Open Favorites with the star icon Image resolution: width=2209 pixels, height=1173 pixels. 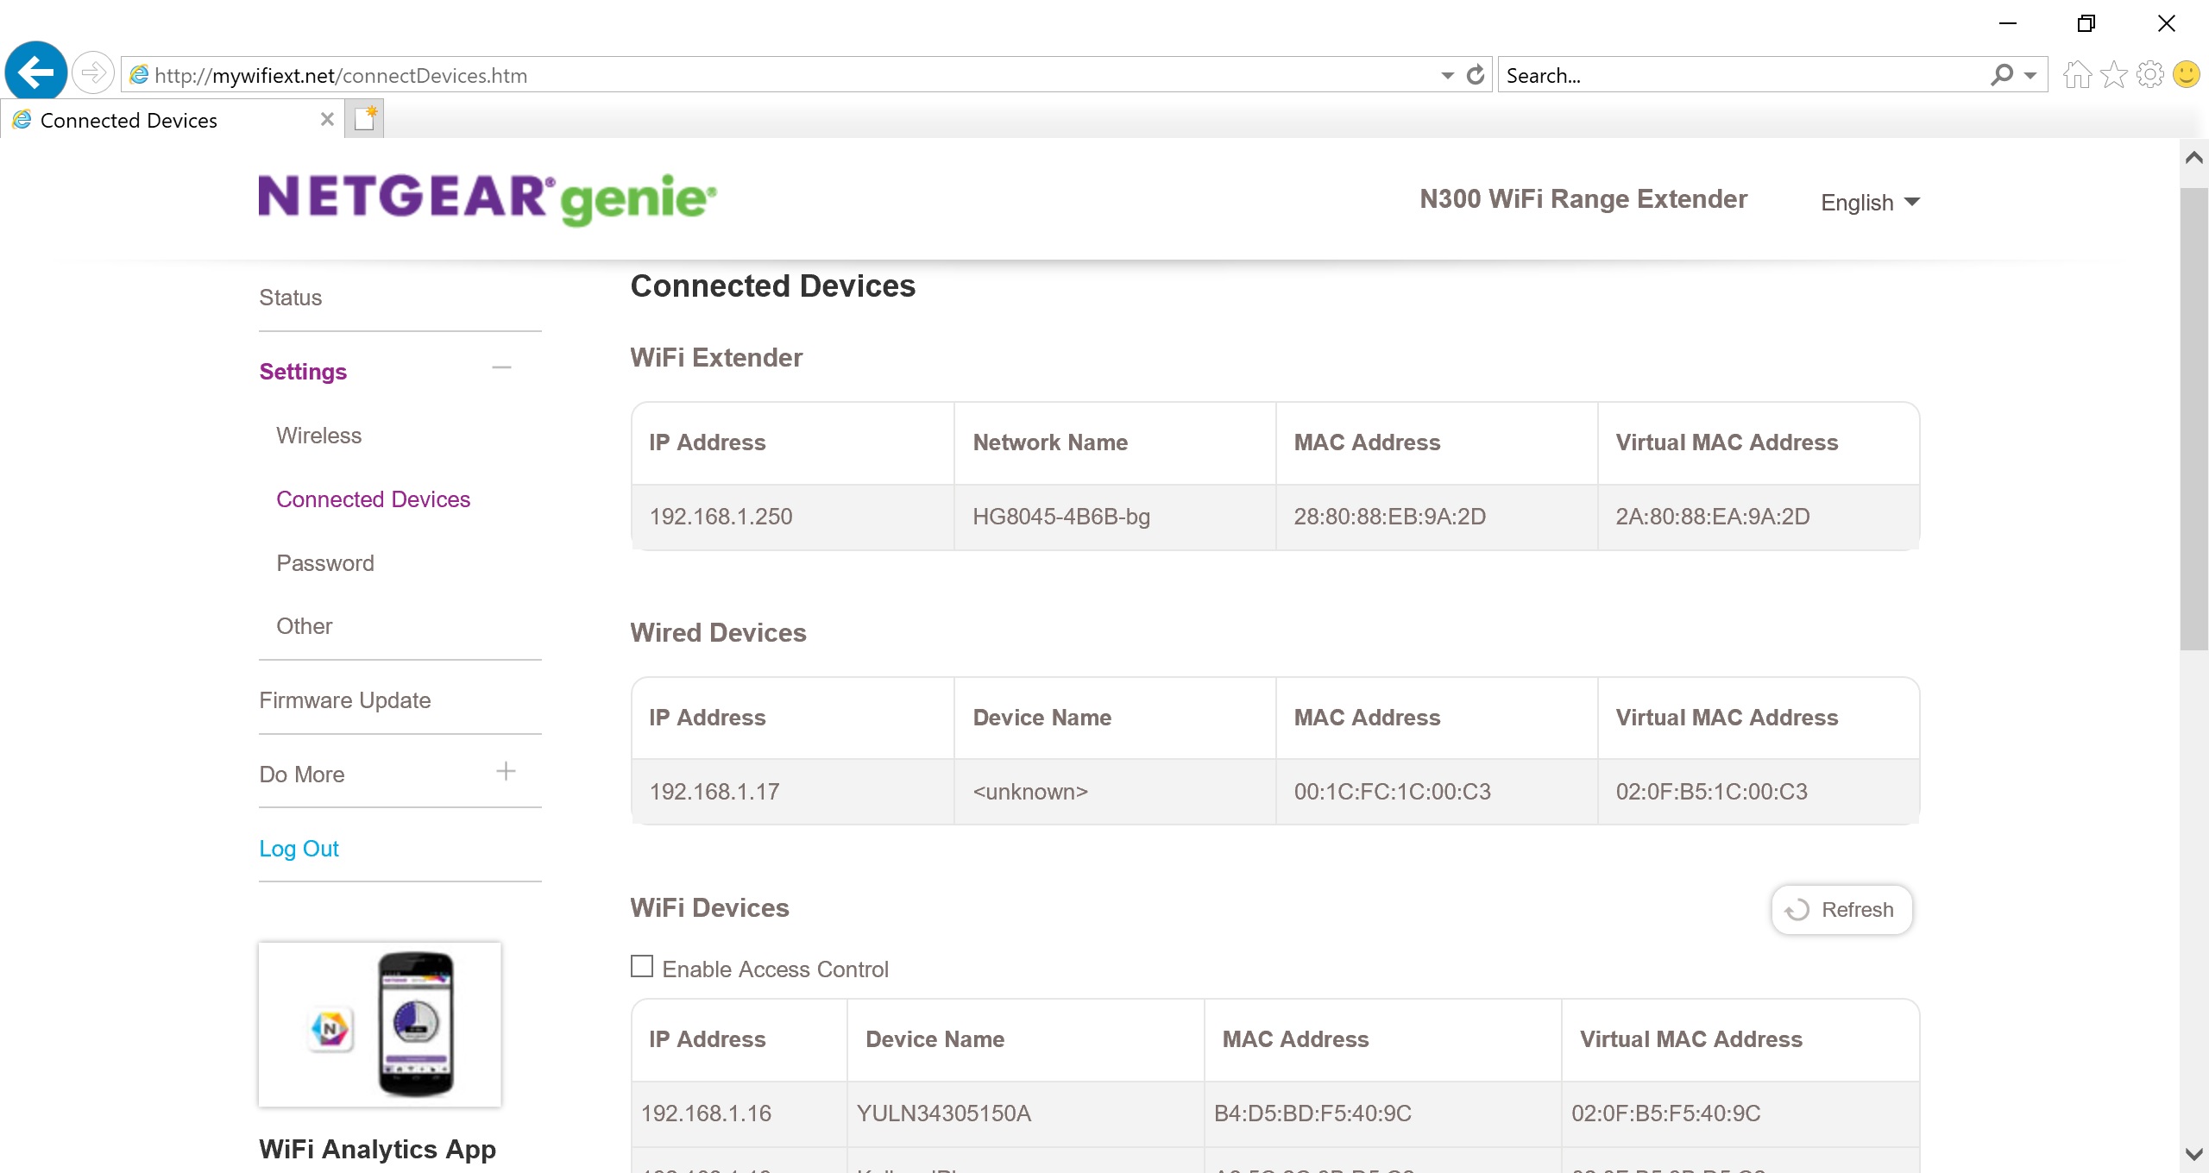click(x=2114, y=75)
